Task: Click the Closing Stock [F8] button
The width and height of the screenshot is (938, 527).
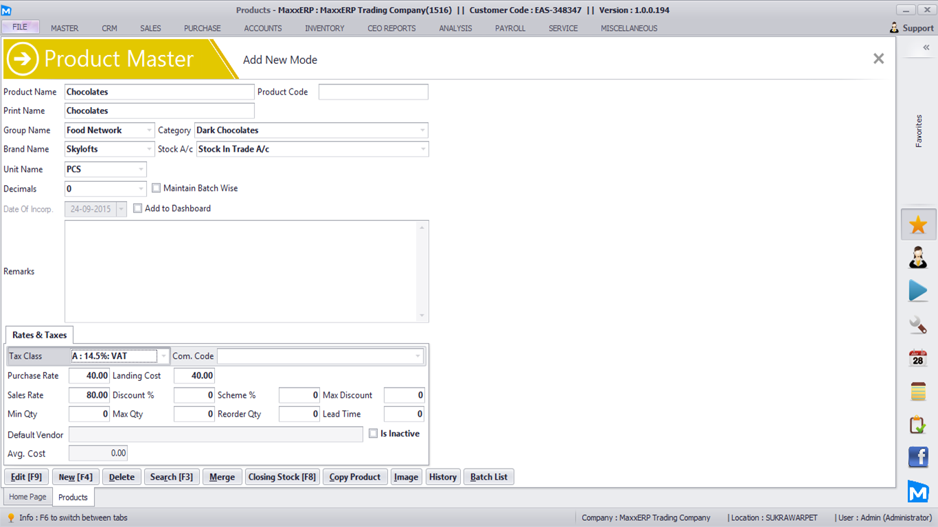Action: [282, 477]
